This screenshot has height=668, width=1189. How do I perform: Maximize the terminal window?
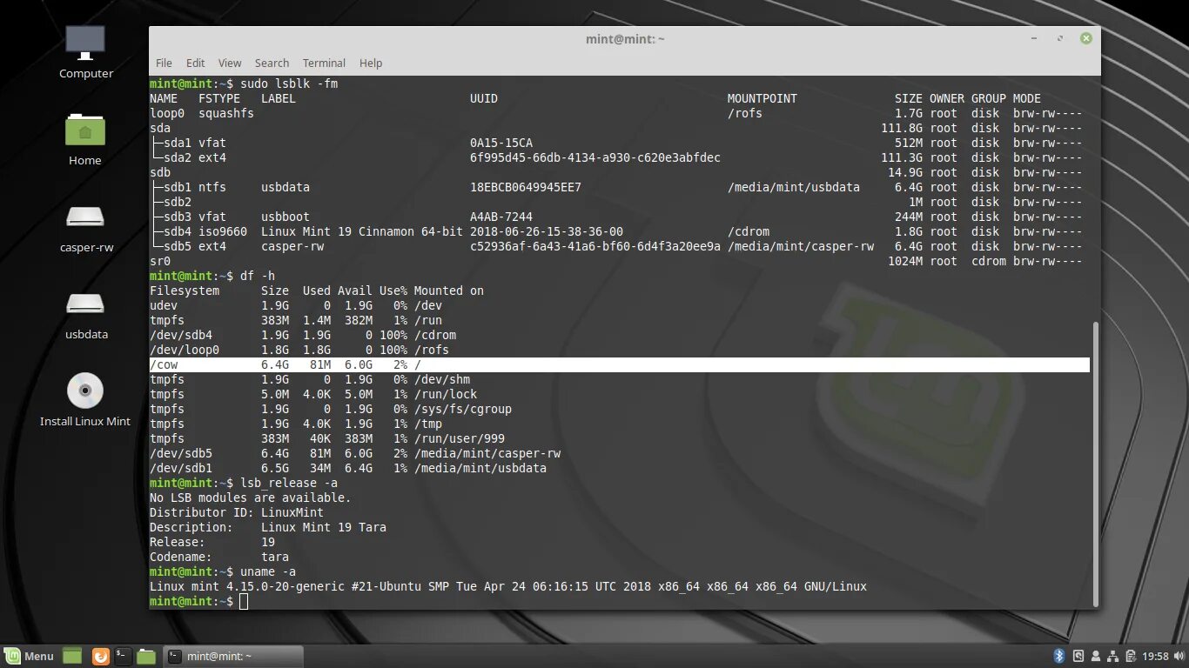click(x=1059, y=38)
